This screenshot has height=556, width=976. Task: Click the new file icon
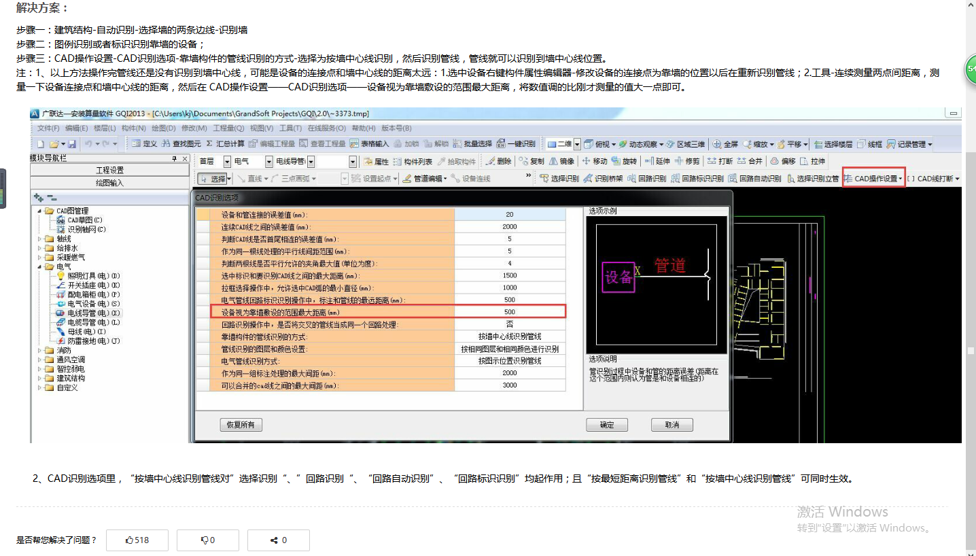(x=41, y=144)
